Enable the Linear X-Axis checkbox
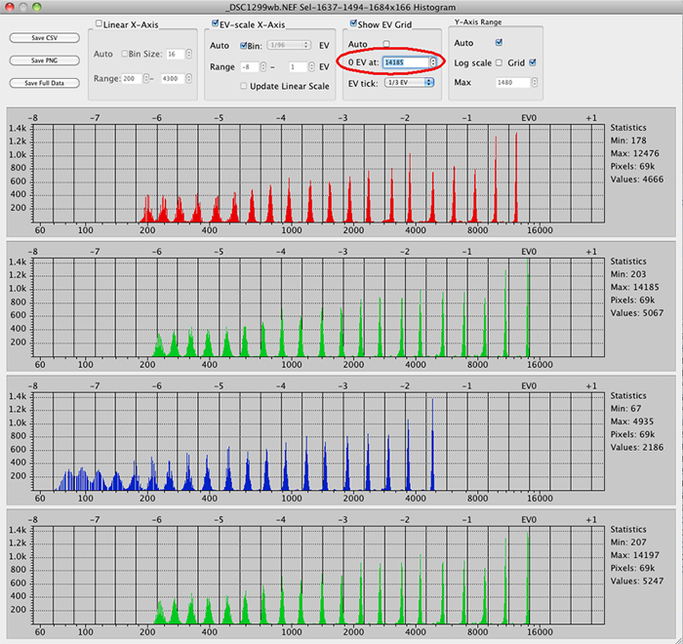The height and width of the screenshot is (644, 683). [x=99, y=24]
